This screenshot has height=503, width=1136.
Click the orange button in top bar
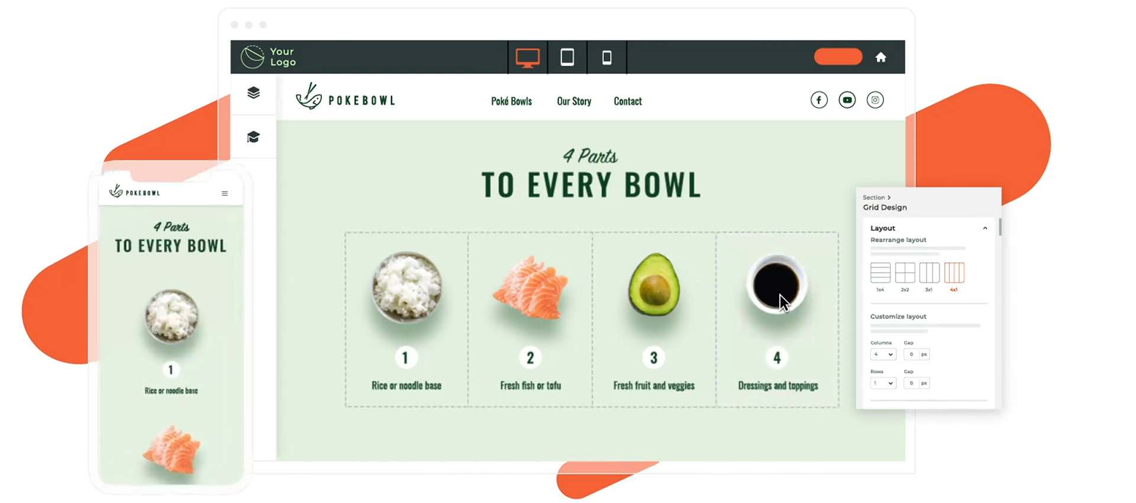click(x=838, y=57)
